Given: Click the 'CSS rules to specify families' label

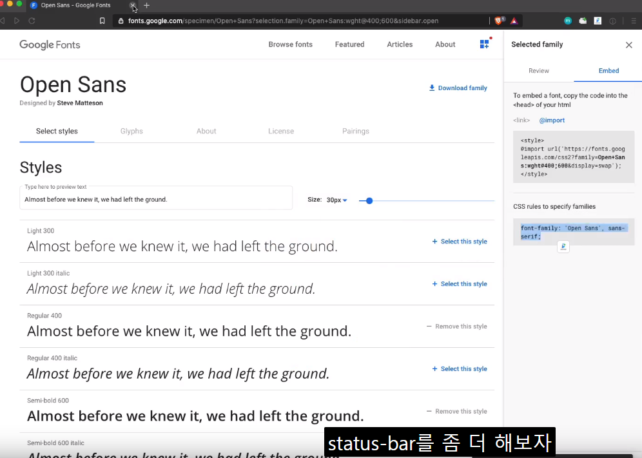Looking at the screenshot, I should [554, 207].
